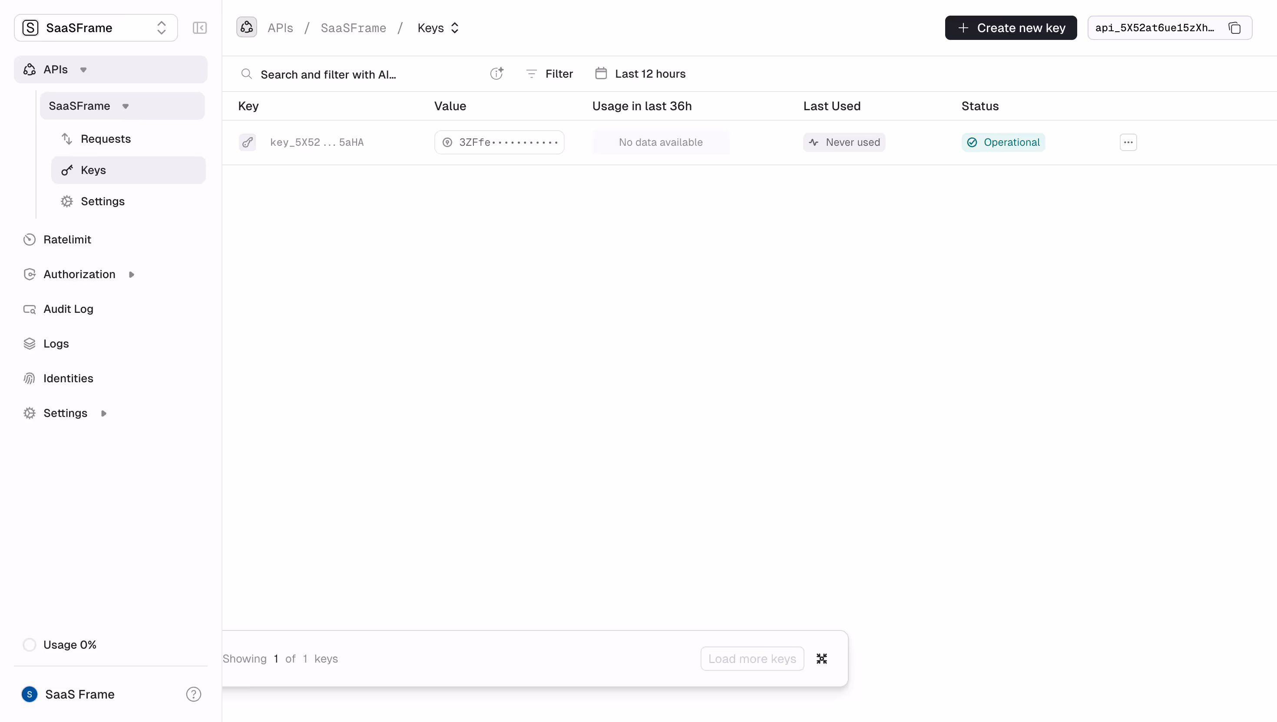Reveal the masked 3ZFfe key value
Image resolution: width=1277 pixels, height=722 pixels.
447,142
